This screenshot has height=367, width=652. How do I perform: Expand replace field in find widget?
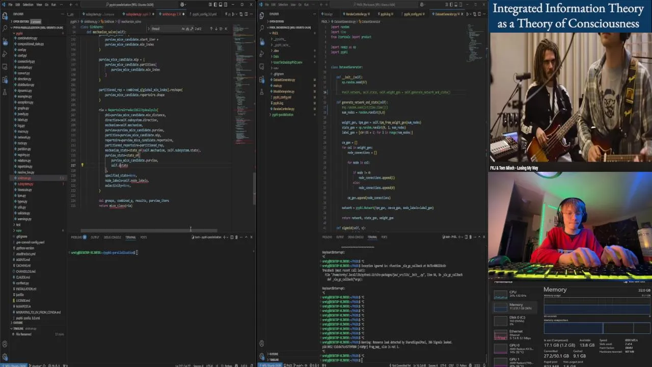click(x=148, y=29)
